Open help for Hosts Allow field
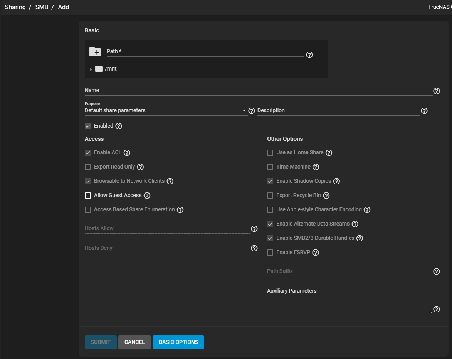The width and height of the screenshot is (452, 359). click(254, 229)
